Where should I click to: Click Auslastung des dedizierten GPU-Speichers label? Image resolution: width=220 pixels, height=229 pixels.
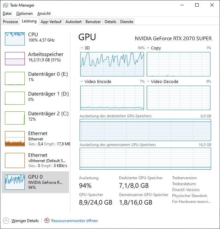(116, 116)
